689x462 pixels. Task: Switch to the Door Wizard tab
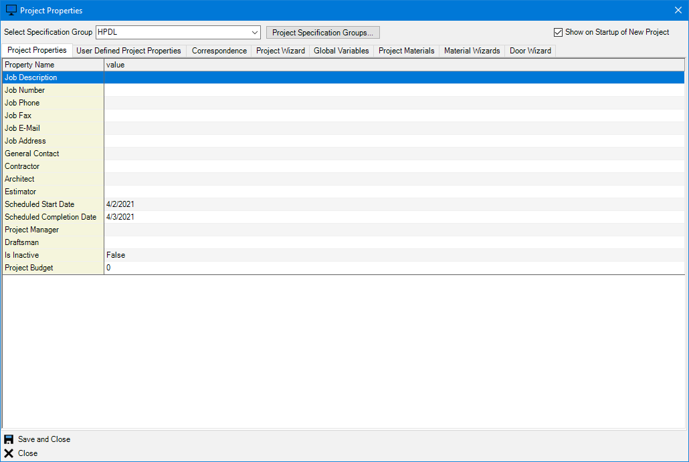pos(530,51)
